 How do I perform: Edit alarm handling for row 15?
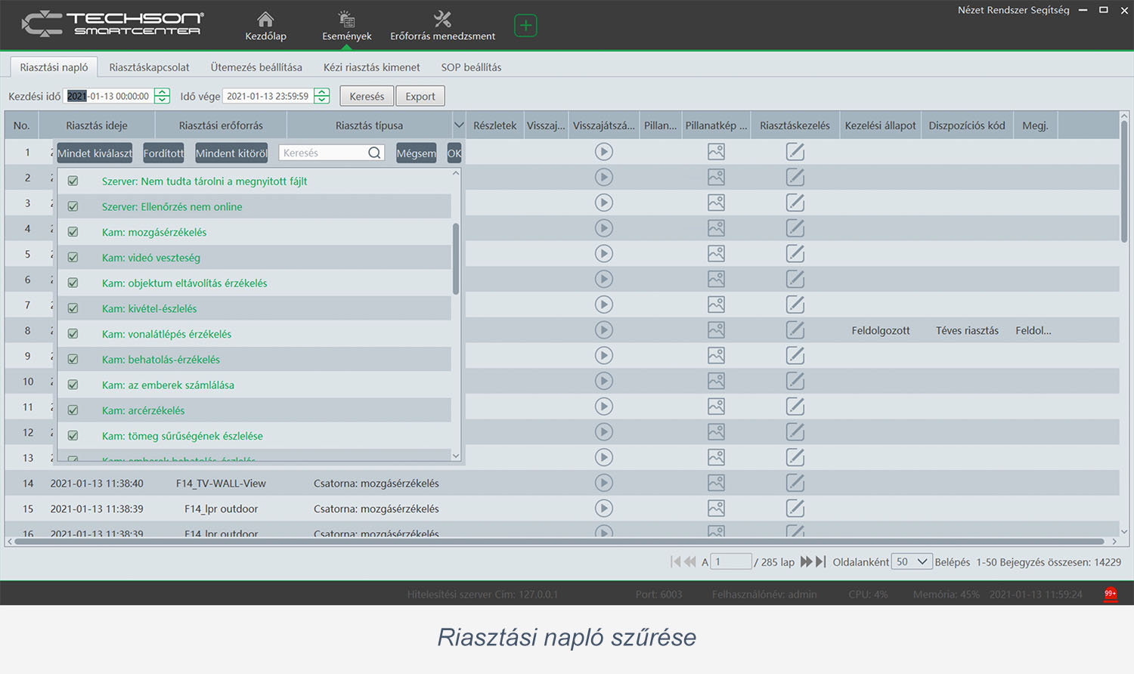(795, 509)
